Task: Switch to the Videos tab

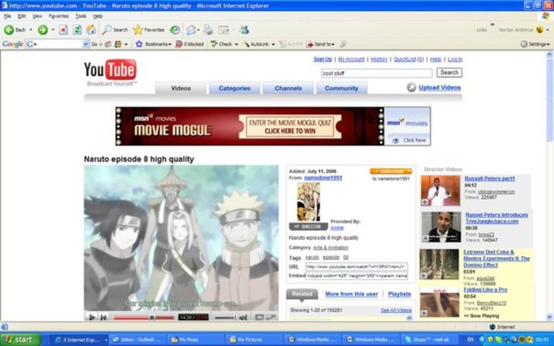Action: [181, 88]
